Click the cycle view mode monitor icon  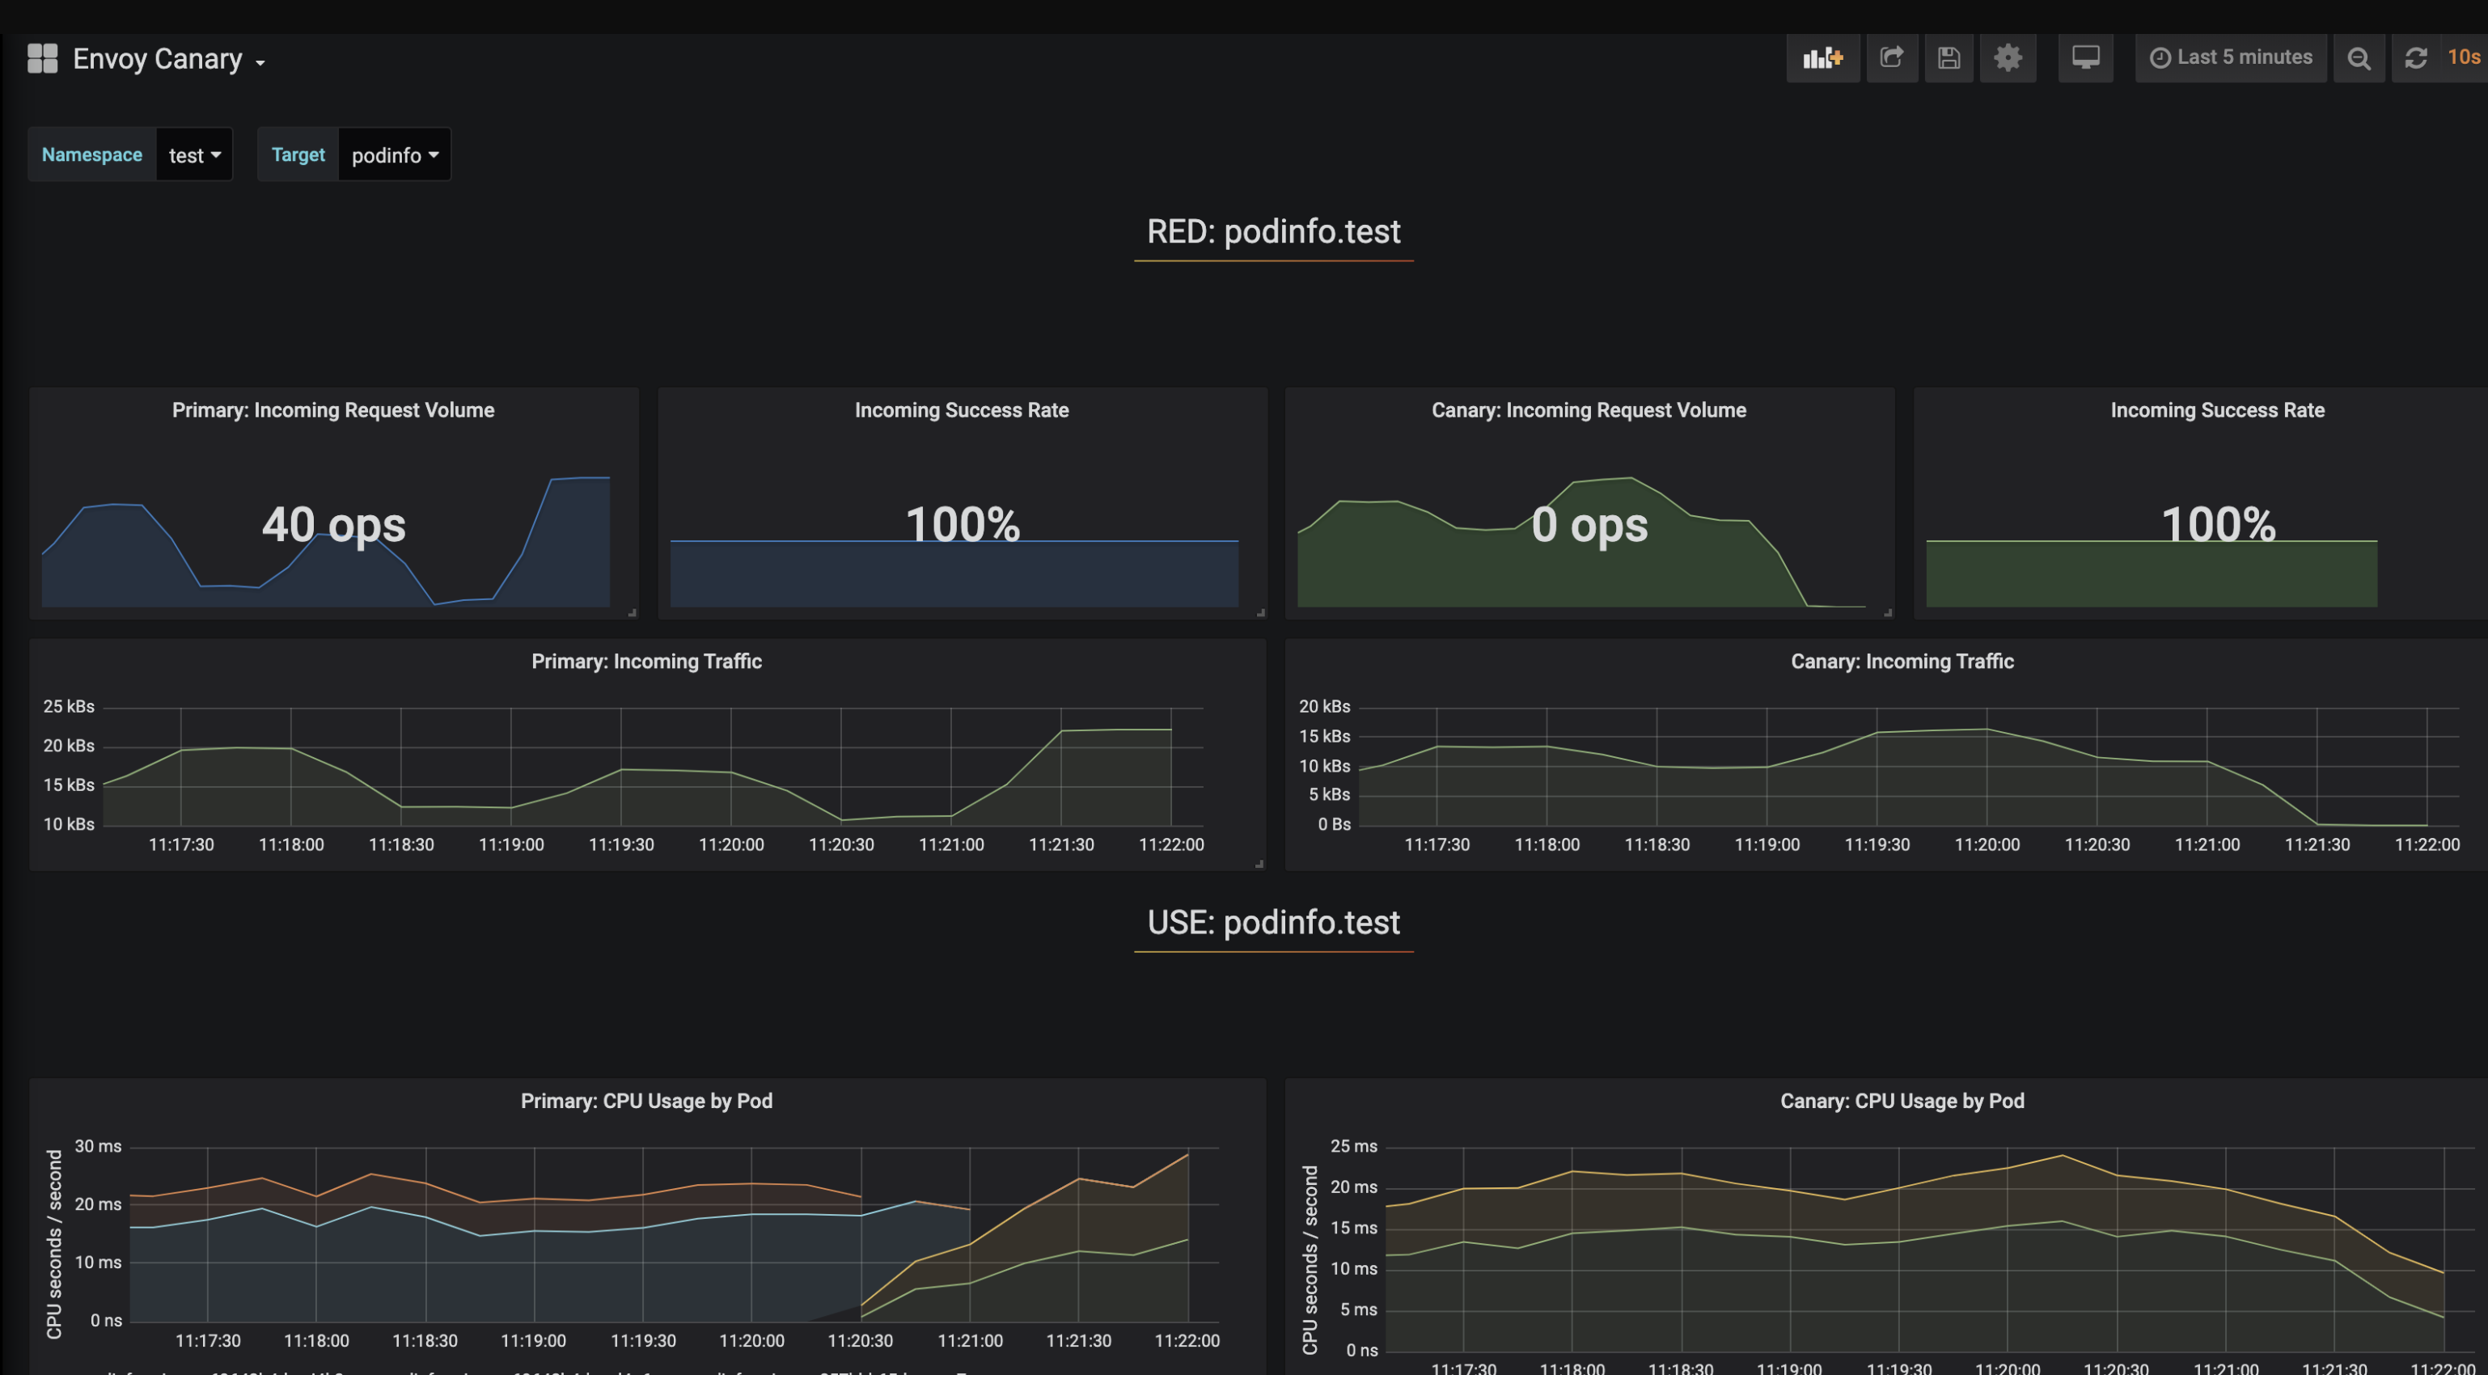point(2084,58)
